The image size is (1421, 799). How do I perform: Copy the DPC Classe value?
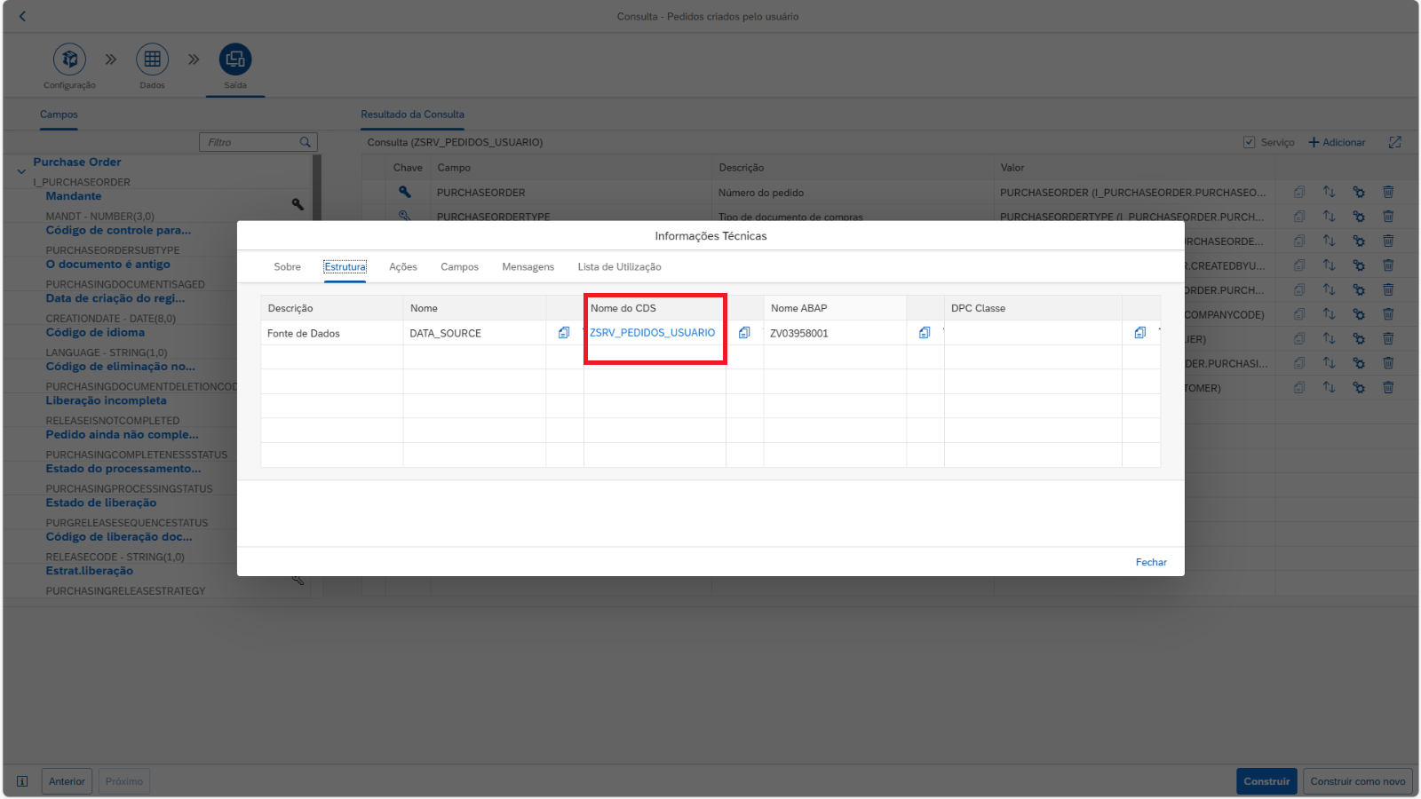pyautogui.click(x=1140, y=333)
